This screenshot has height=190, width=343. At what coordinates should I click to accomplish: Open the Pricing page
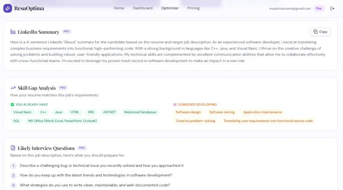pos(193,8)
